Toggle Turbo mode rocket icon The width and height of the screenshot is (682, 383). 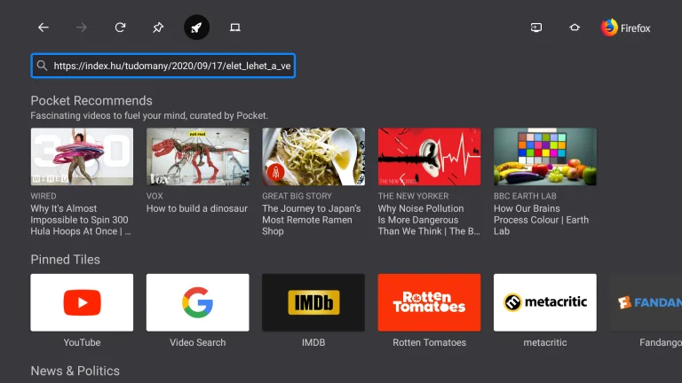pos(196,27)
